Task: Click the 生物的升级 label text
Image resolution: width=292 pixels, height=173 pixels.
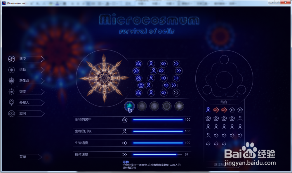Action: coord(83,131)
